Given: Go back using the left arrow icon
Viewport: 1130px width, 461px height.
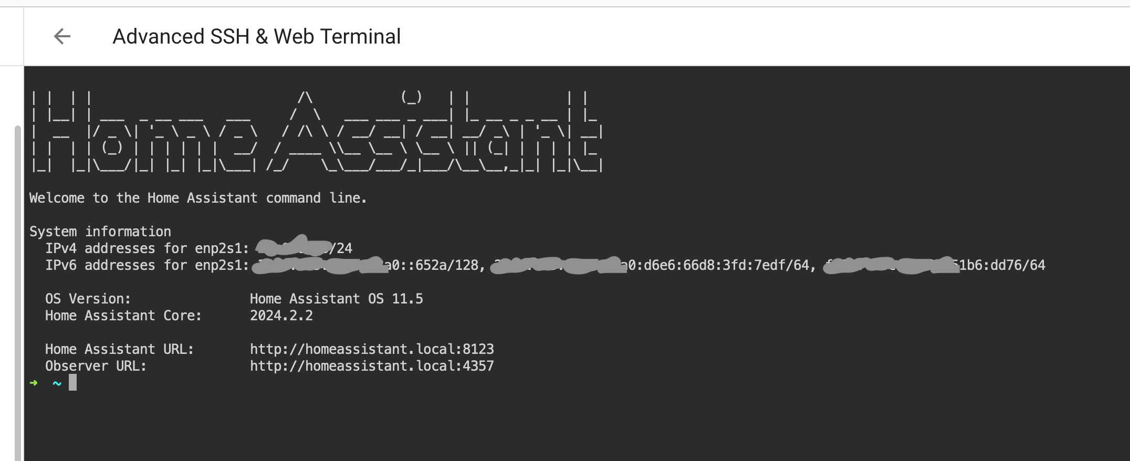Looking at the screenshot, I should [62, 36].
